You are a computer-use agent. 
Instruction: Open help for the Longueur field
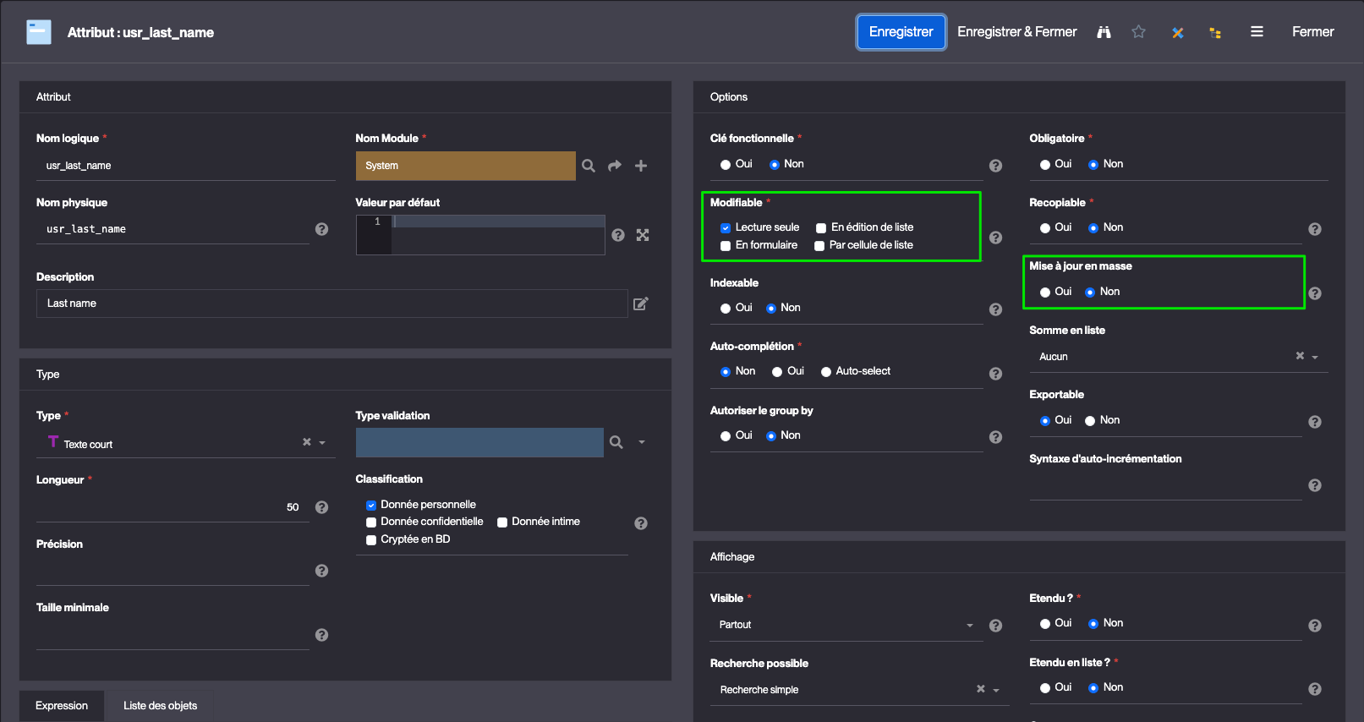[x=321, y=507]
